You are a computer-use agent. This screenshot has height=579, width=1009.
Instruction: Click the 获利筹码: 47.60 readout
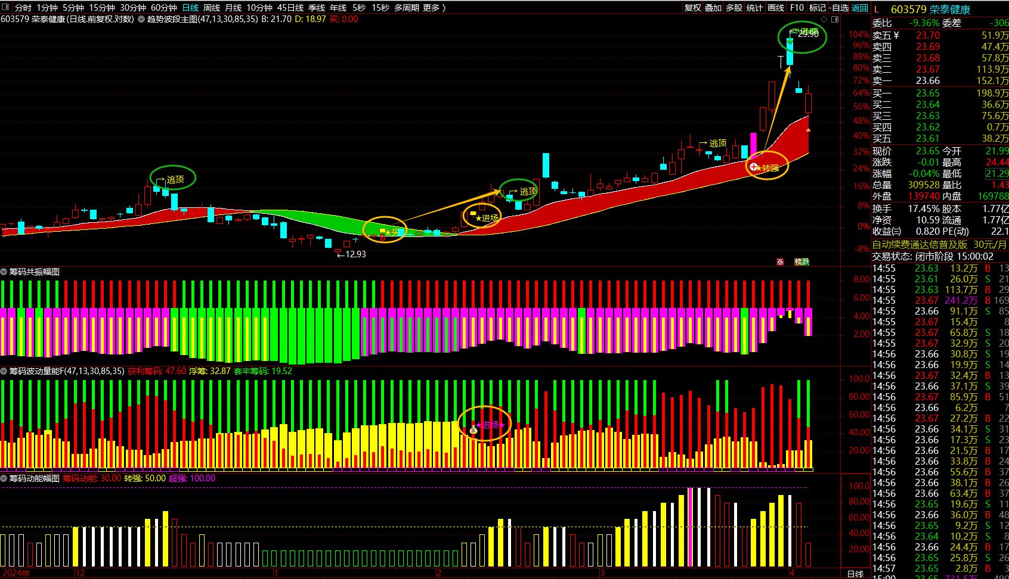pyautogui.click(x=157, y=371)
